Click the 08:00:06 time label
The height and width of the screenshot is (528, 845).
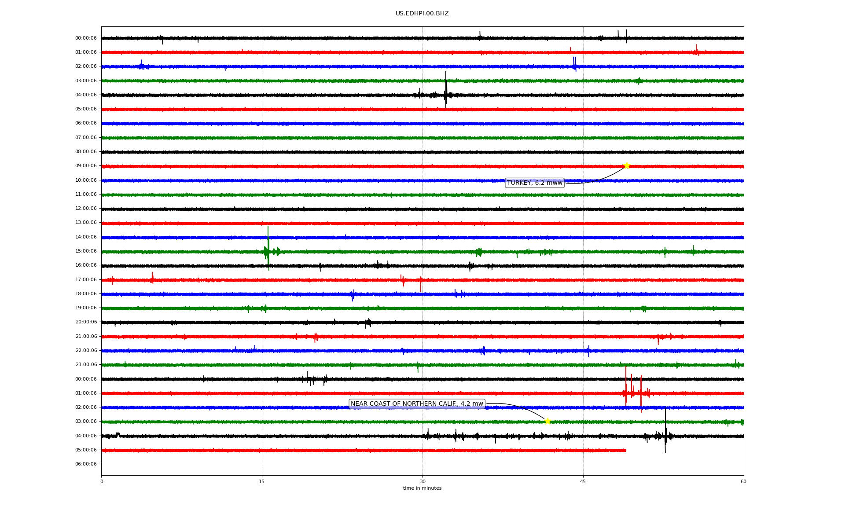pyautogui.click(x=86, y=152)
